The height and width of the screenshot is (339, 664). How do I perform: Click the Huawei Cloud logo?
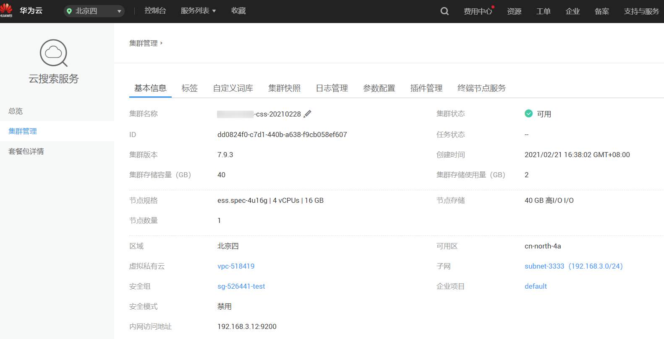click(x=6, y=10)
